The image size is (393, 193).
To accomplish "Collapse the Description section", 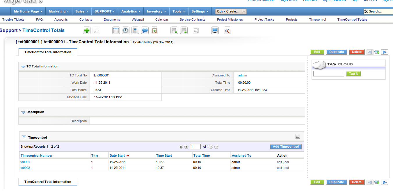I will [x=23, y=112].
